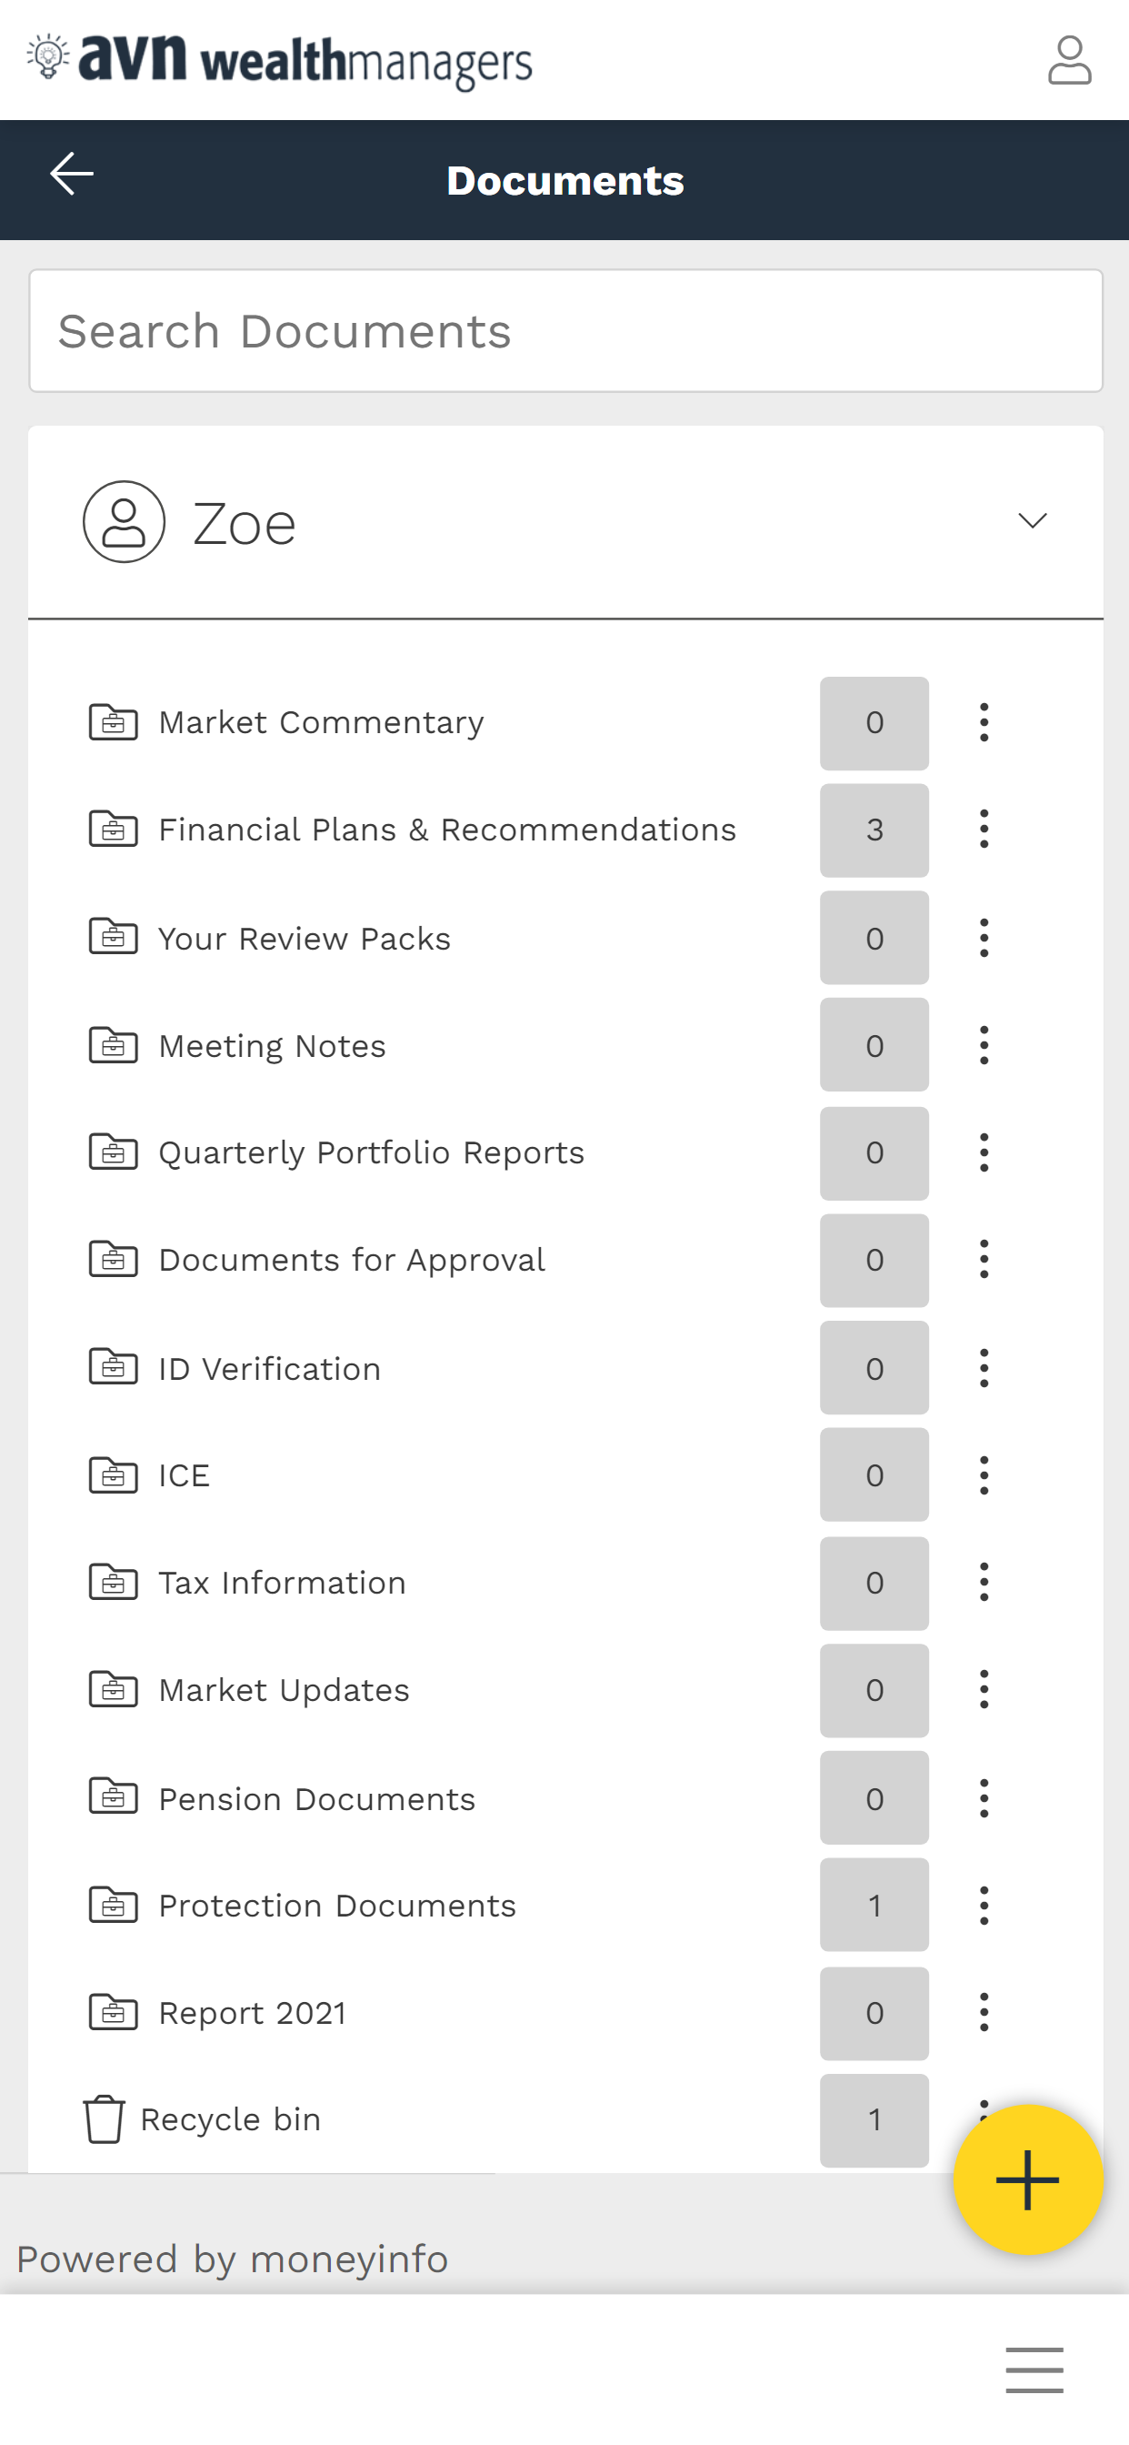Tap the yellow add document button

coord(1028,2179)
